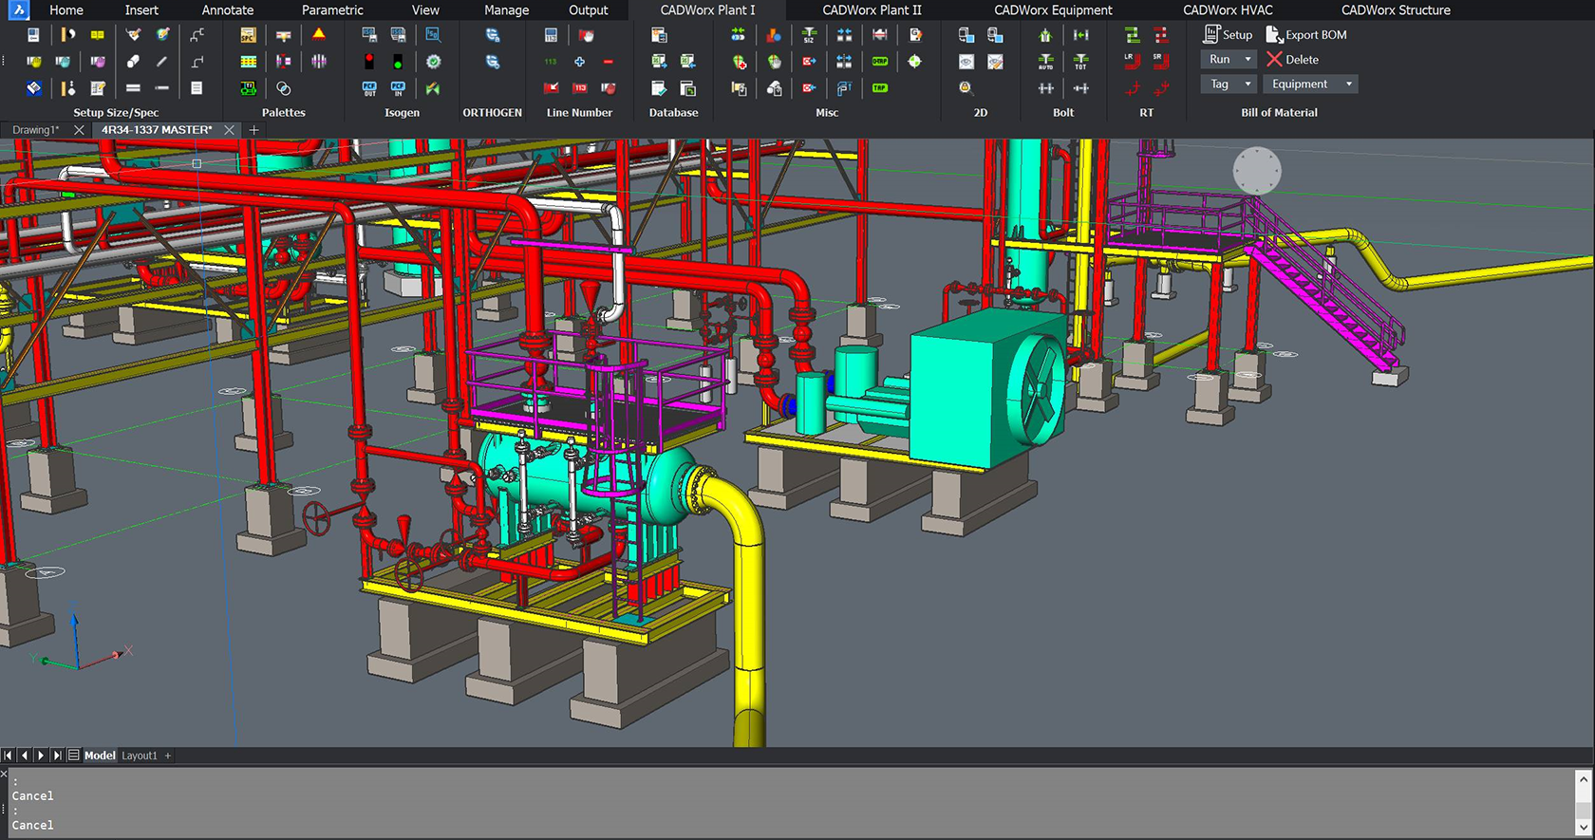Click the green DTRP icon in Misc
This screenshot has height=840, width=1595.
coord(880,62)
